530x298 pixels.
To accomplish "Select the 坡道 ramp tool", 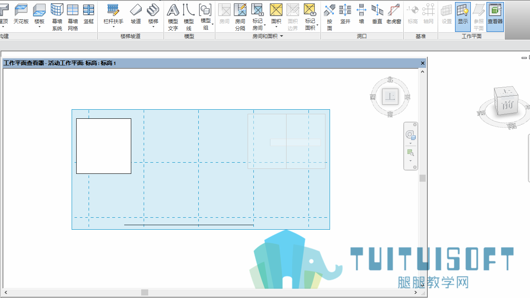I will click(136, 14).
